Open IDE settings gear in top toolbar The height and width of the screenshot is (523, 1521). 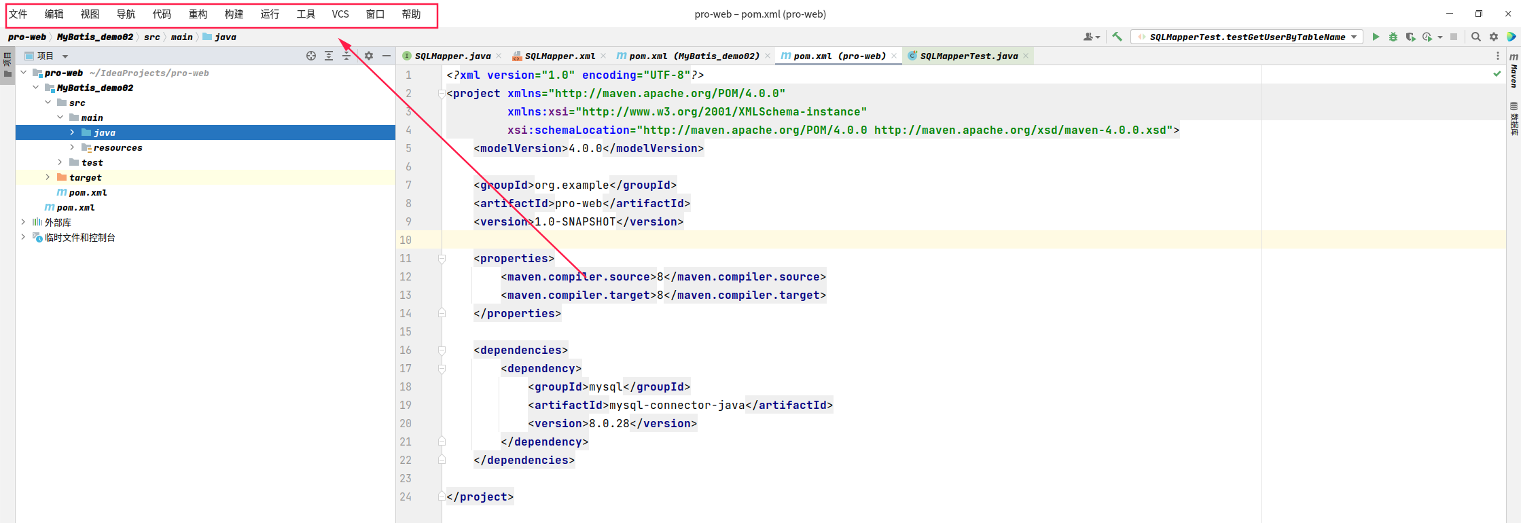(x=1494, y=37)
